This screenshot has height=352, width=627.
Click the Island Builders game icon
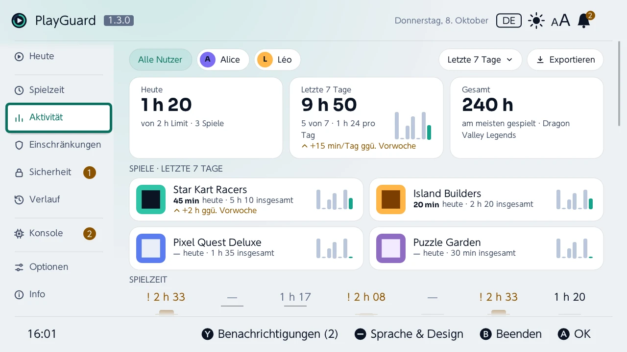click(x=391, y=199)
